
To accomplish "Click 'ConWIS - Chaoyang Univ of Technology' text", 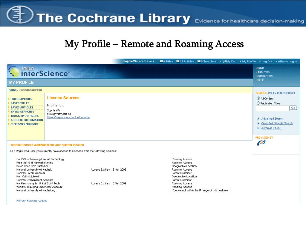I will tap(40, 159).
